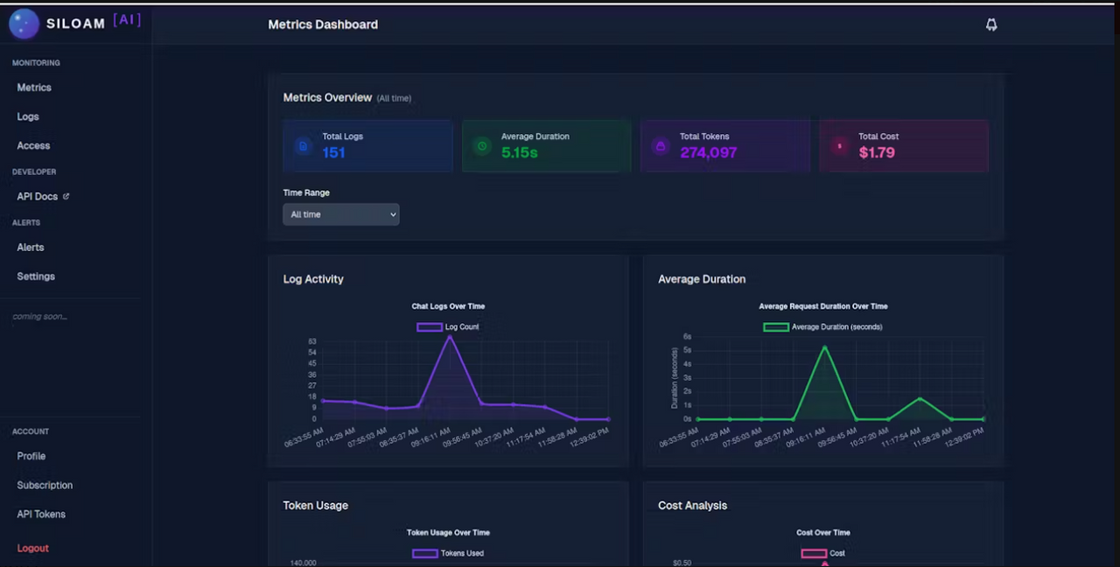Click the $0.50 axis value in Cost Analysis
Screen dimensions: 1120x567
(x=682, y=563)
